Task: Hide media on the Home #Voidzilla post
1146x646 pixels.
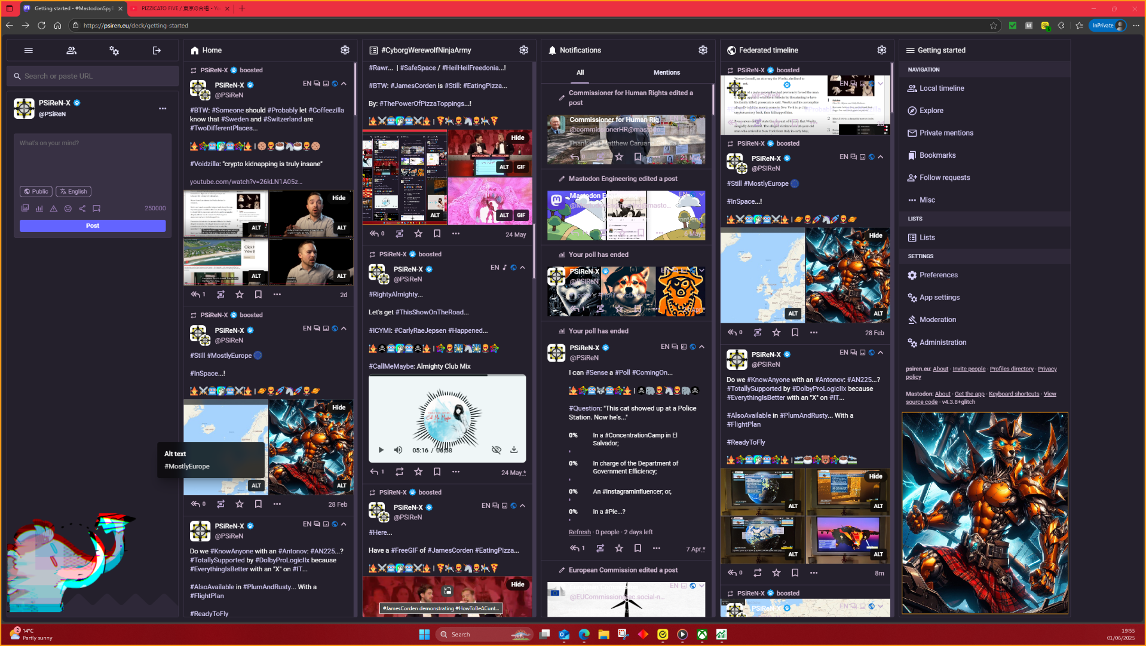Action: (339, 198)
